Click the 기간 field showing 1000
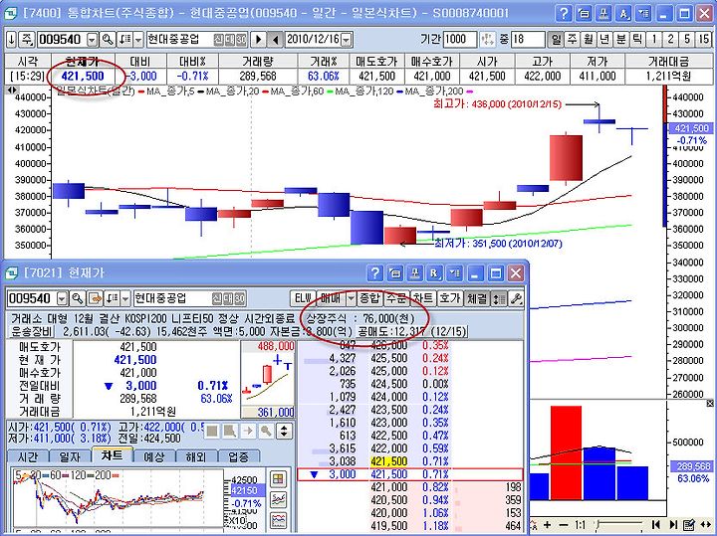Viewport: 717px width, 536px height. pos(460,39)
